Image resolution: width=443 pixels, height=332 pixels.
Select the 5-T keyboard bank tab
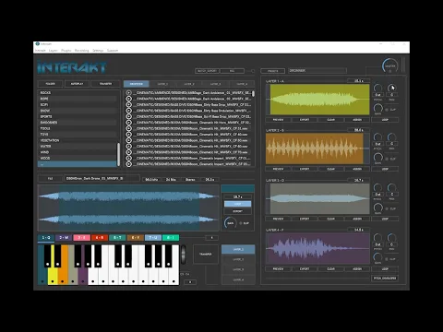coord(117,238)
